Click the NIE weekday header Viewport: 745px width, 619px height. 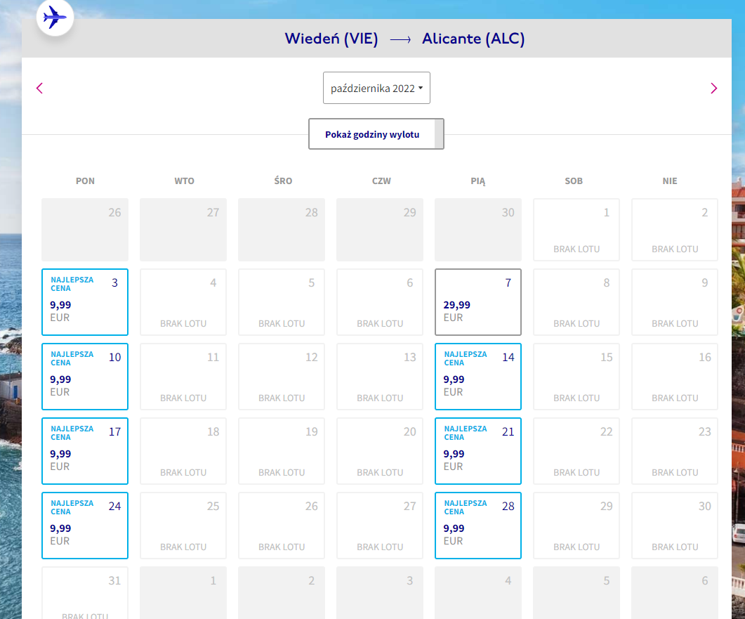670,181
